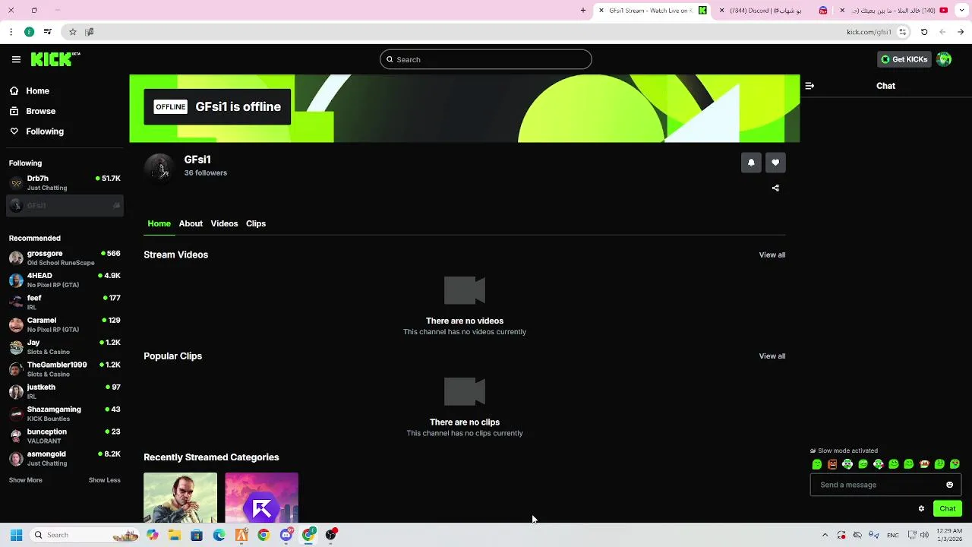Image resolution: width=972 pixels, height=547 pixels.
Task: Open Microsoft Edge from taskbar
Action: (x=219, y=535)
